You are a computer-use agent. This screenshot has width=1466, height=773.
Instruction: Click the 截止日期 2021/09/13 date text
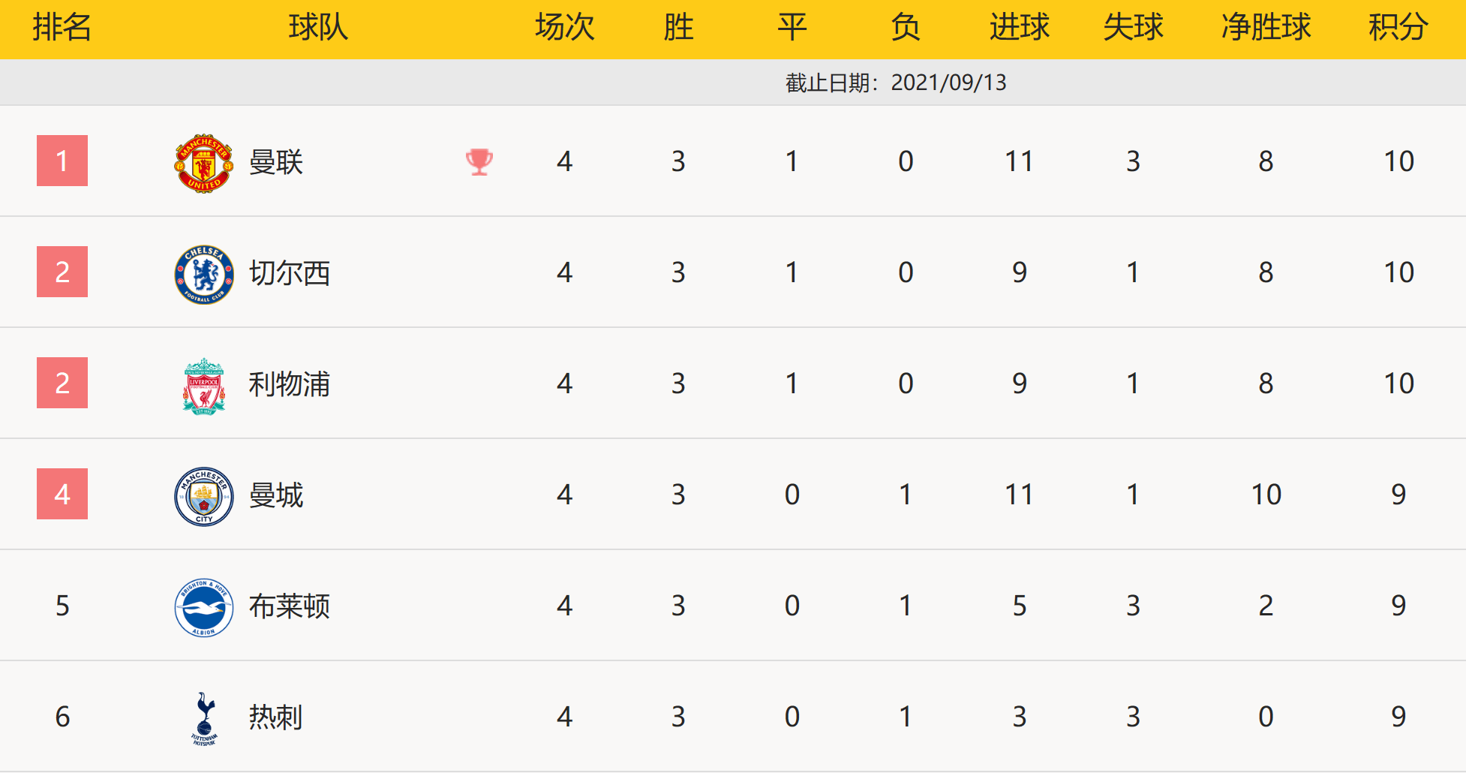pyautogui.click(x=896, y=83)
